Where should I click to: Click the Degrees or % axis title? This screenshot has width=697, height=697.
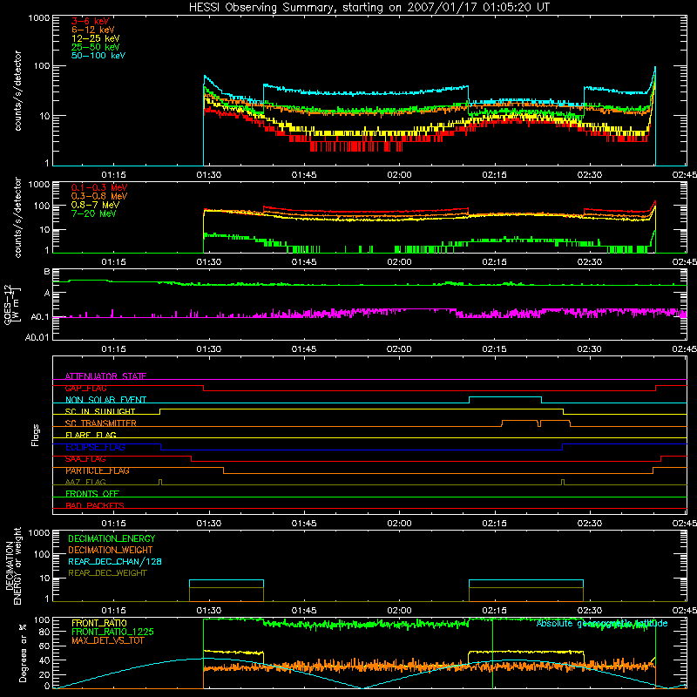23,653
